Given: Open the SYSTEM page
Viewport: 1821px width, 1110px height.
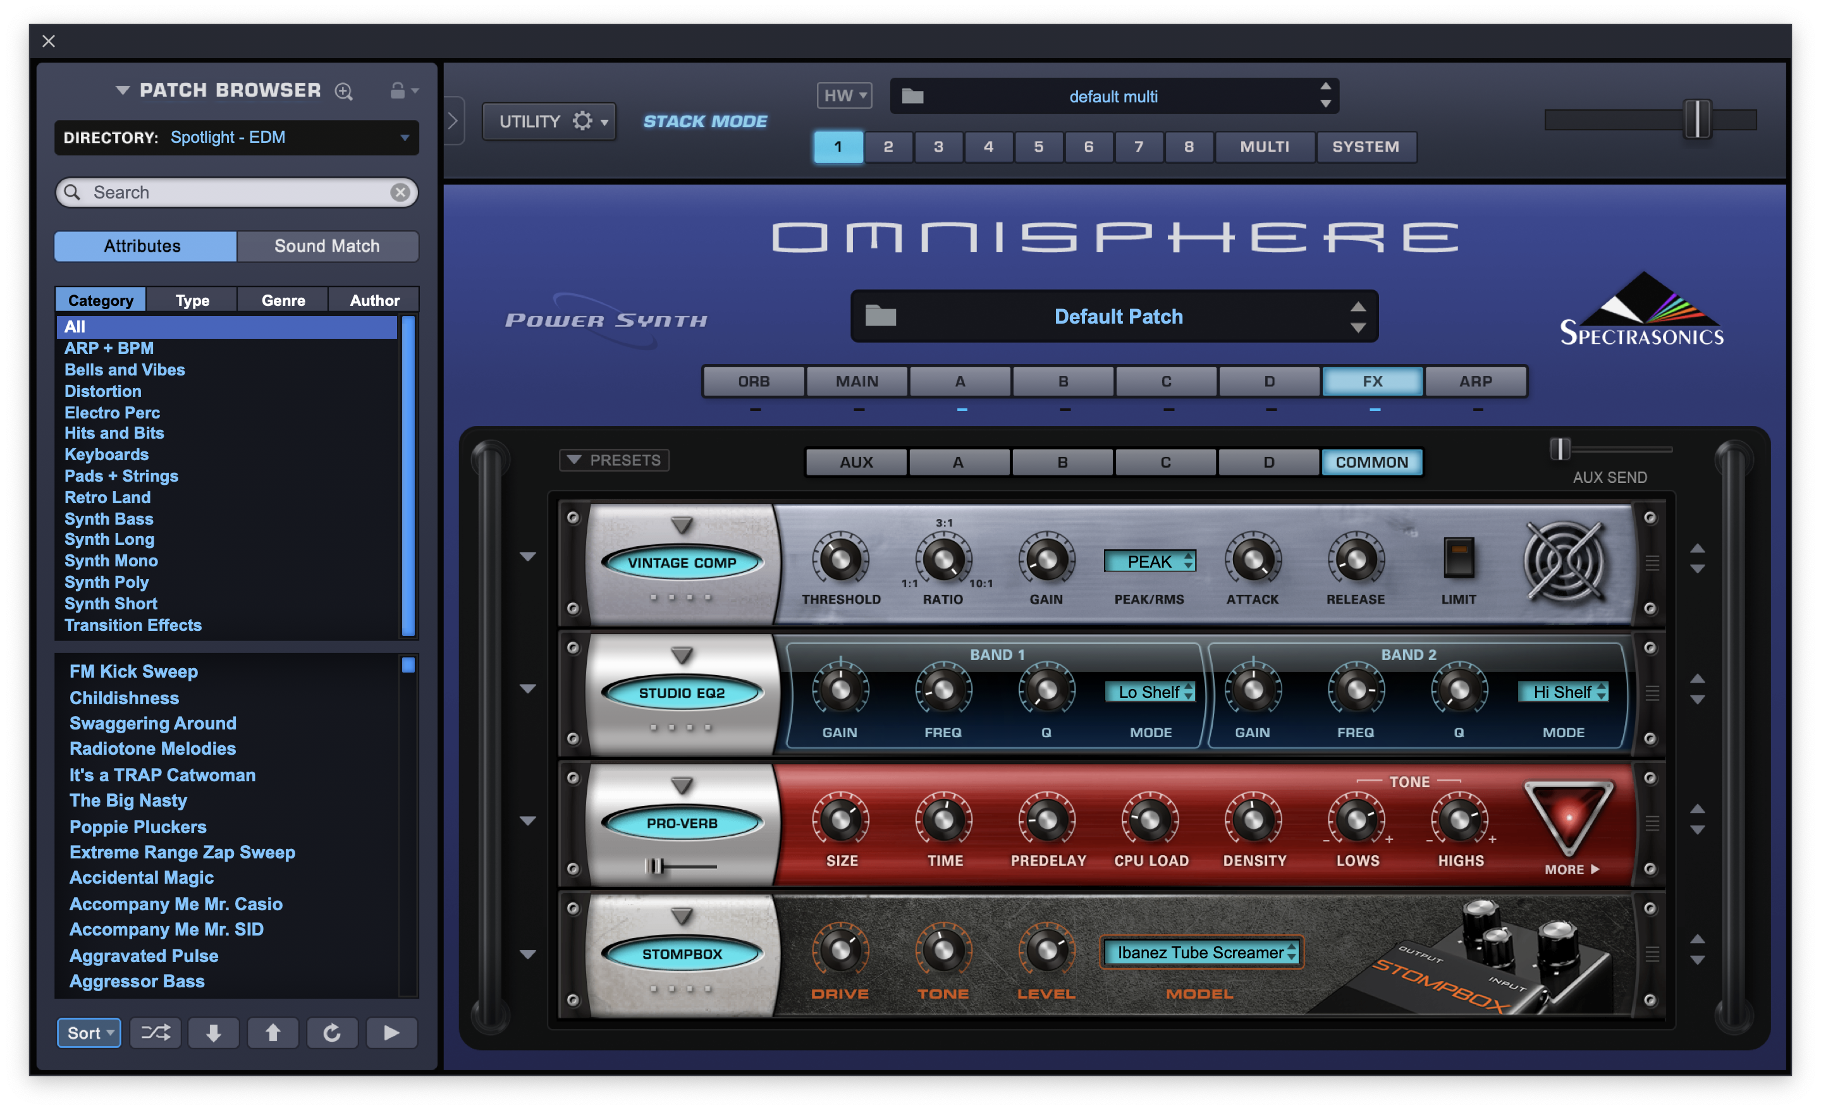Looking at the screenshot, I should [1366, 146].
